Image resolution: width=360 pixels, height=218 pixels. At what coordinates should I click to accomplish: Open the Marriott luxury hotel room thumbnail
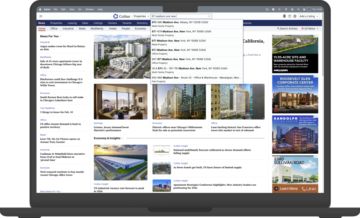pos(121,102)
